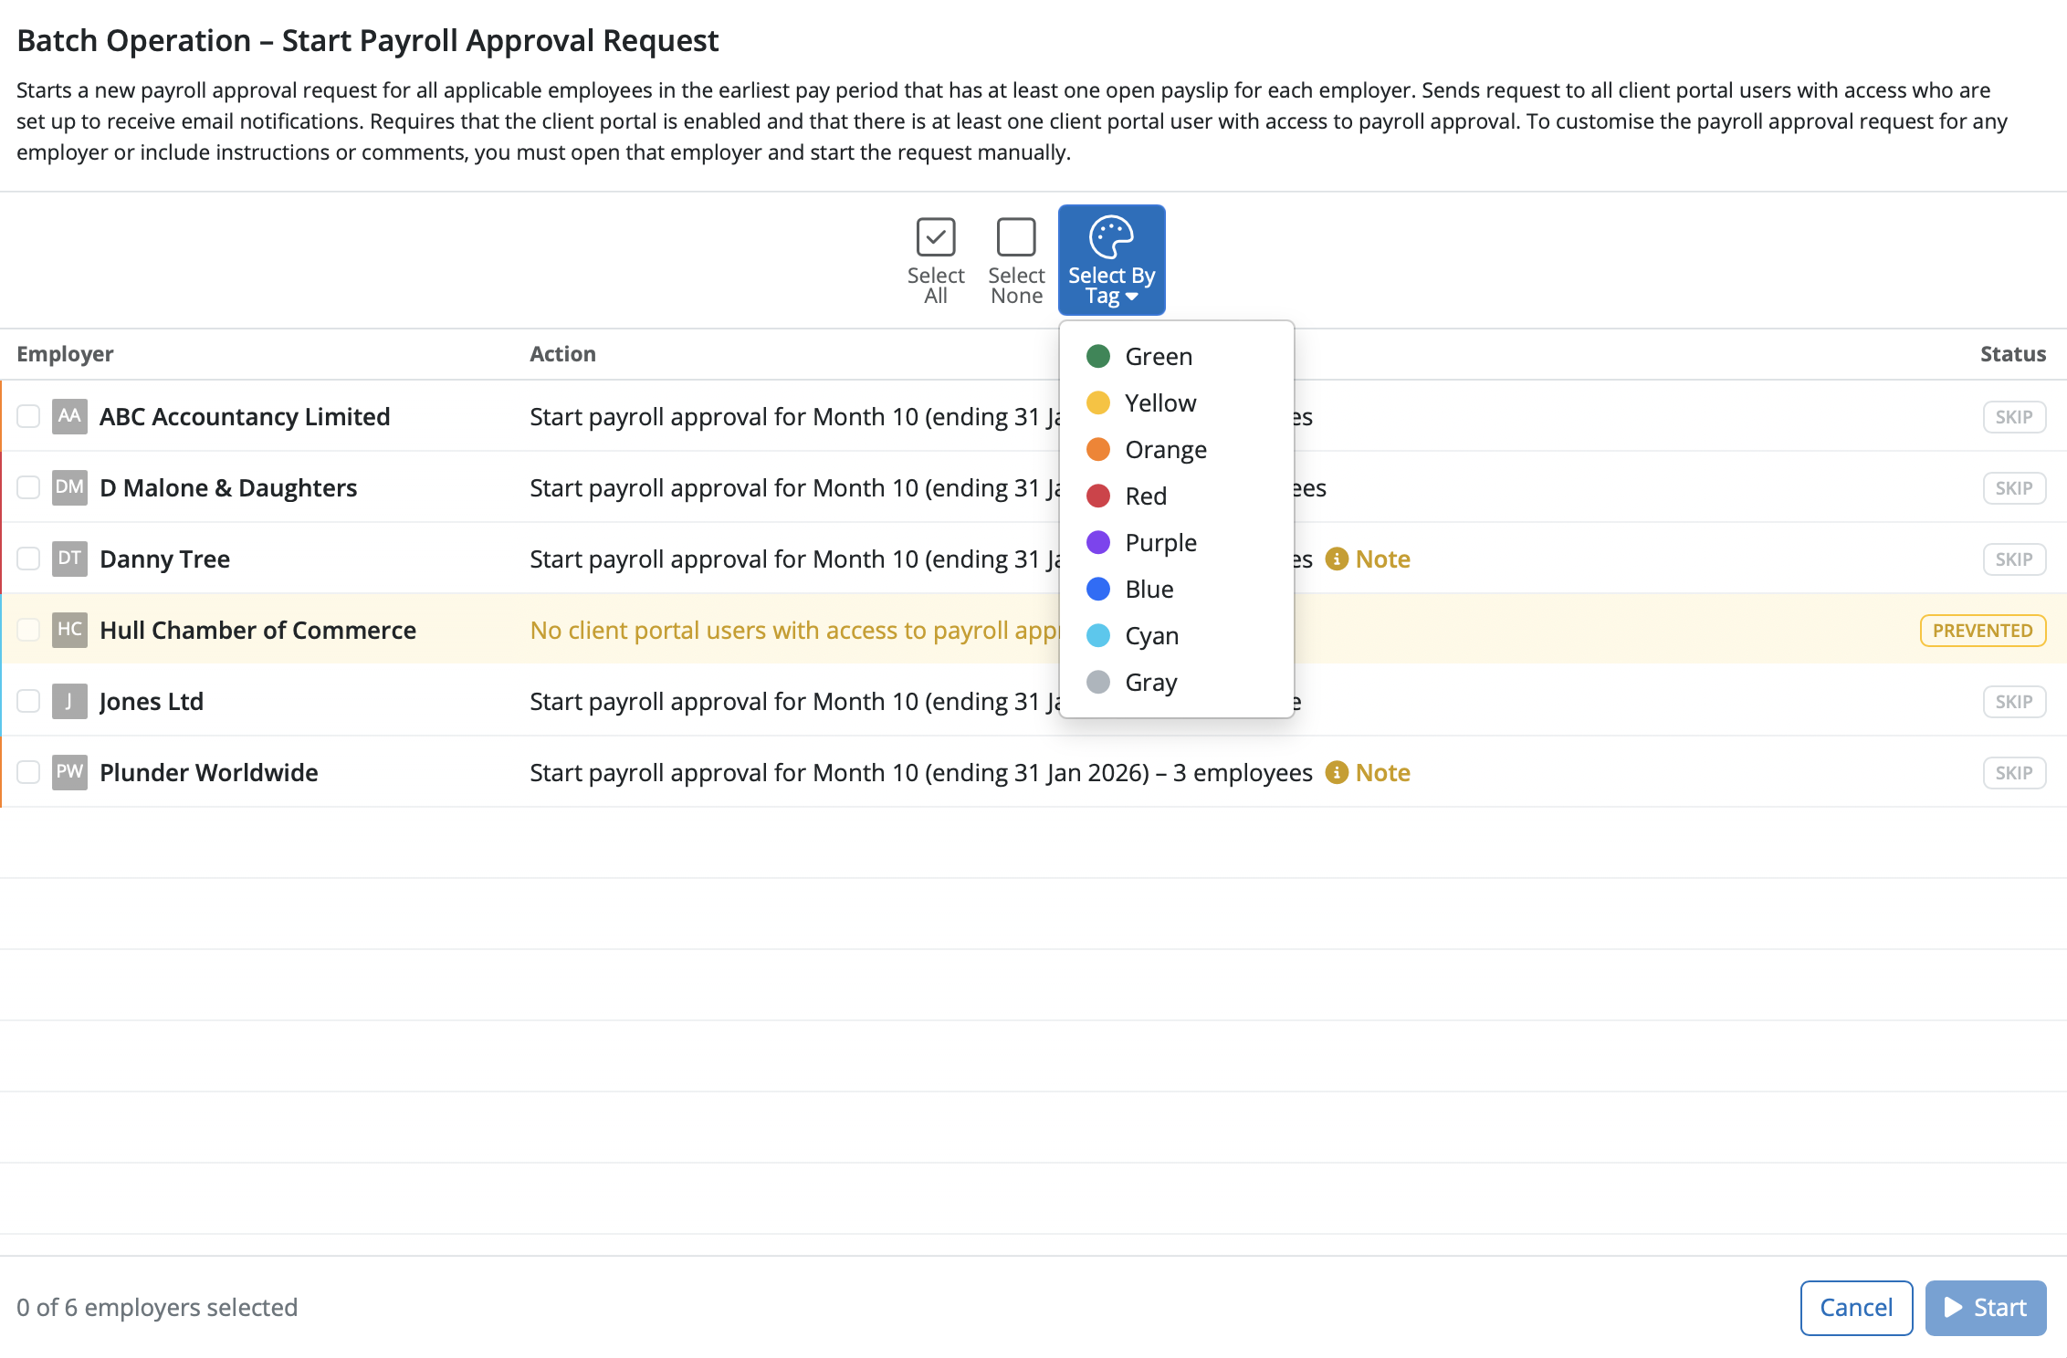This screenshot has width=2067, height=1358.
Task: Click the ABC Accountancy Limited avatar
Action: (68, 416)
